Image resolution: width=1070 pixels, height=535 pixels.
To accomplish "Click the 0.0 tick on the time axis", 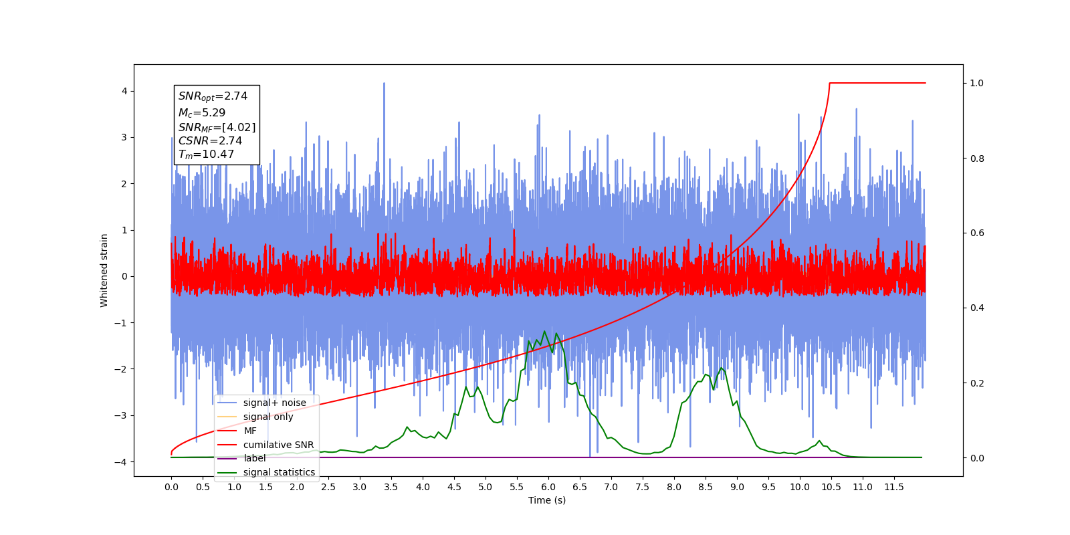I will coord(171,487).
